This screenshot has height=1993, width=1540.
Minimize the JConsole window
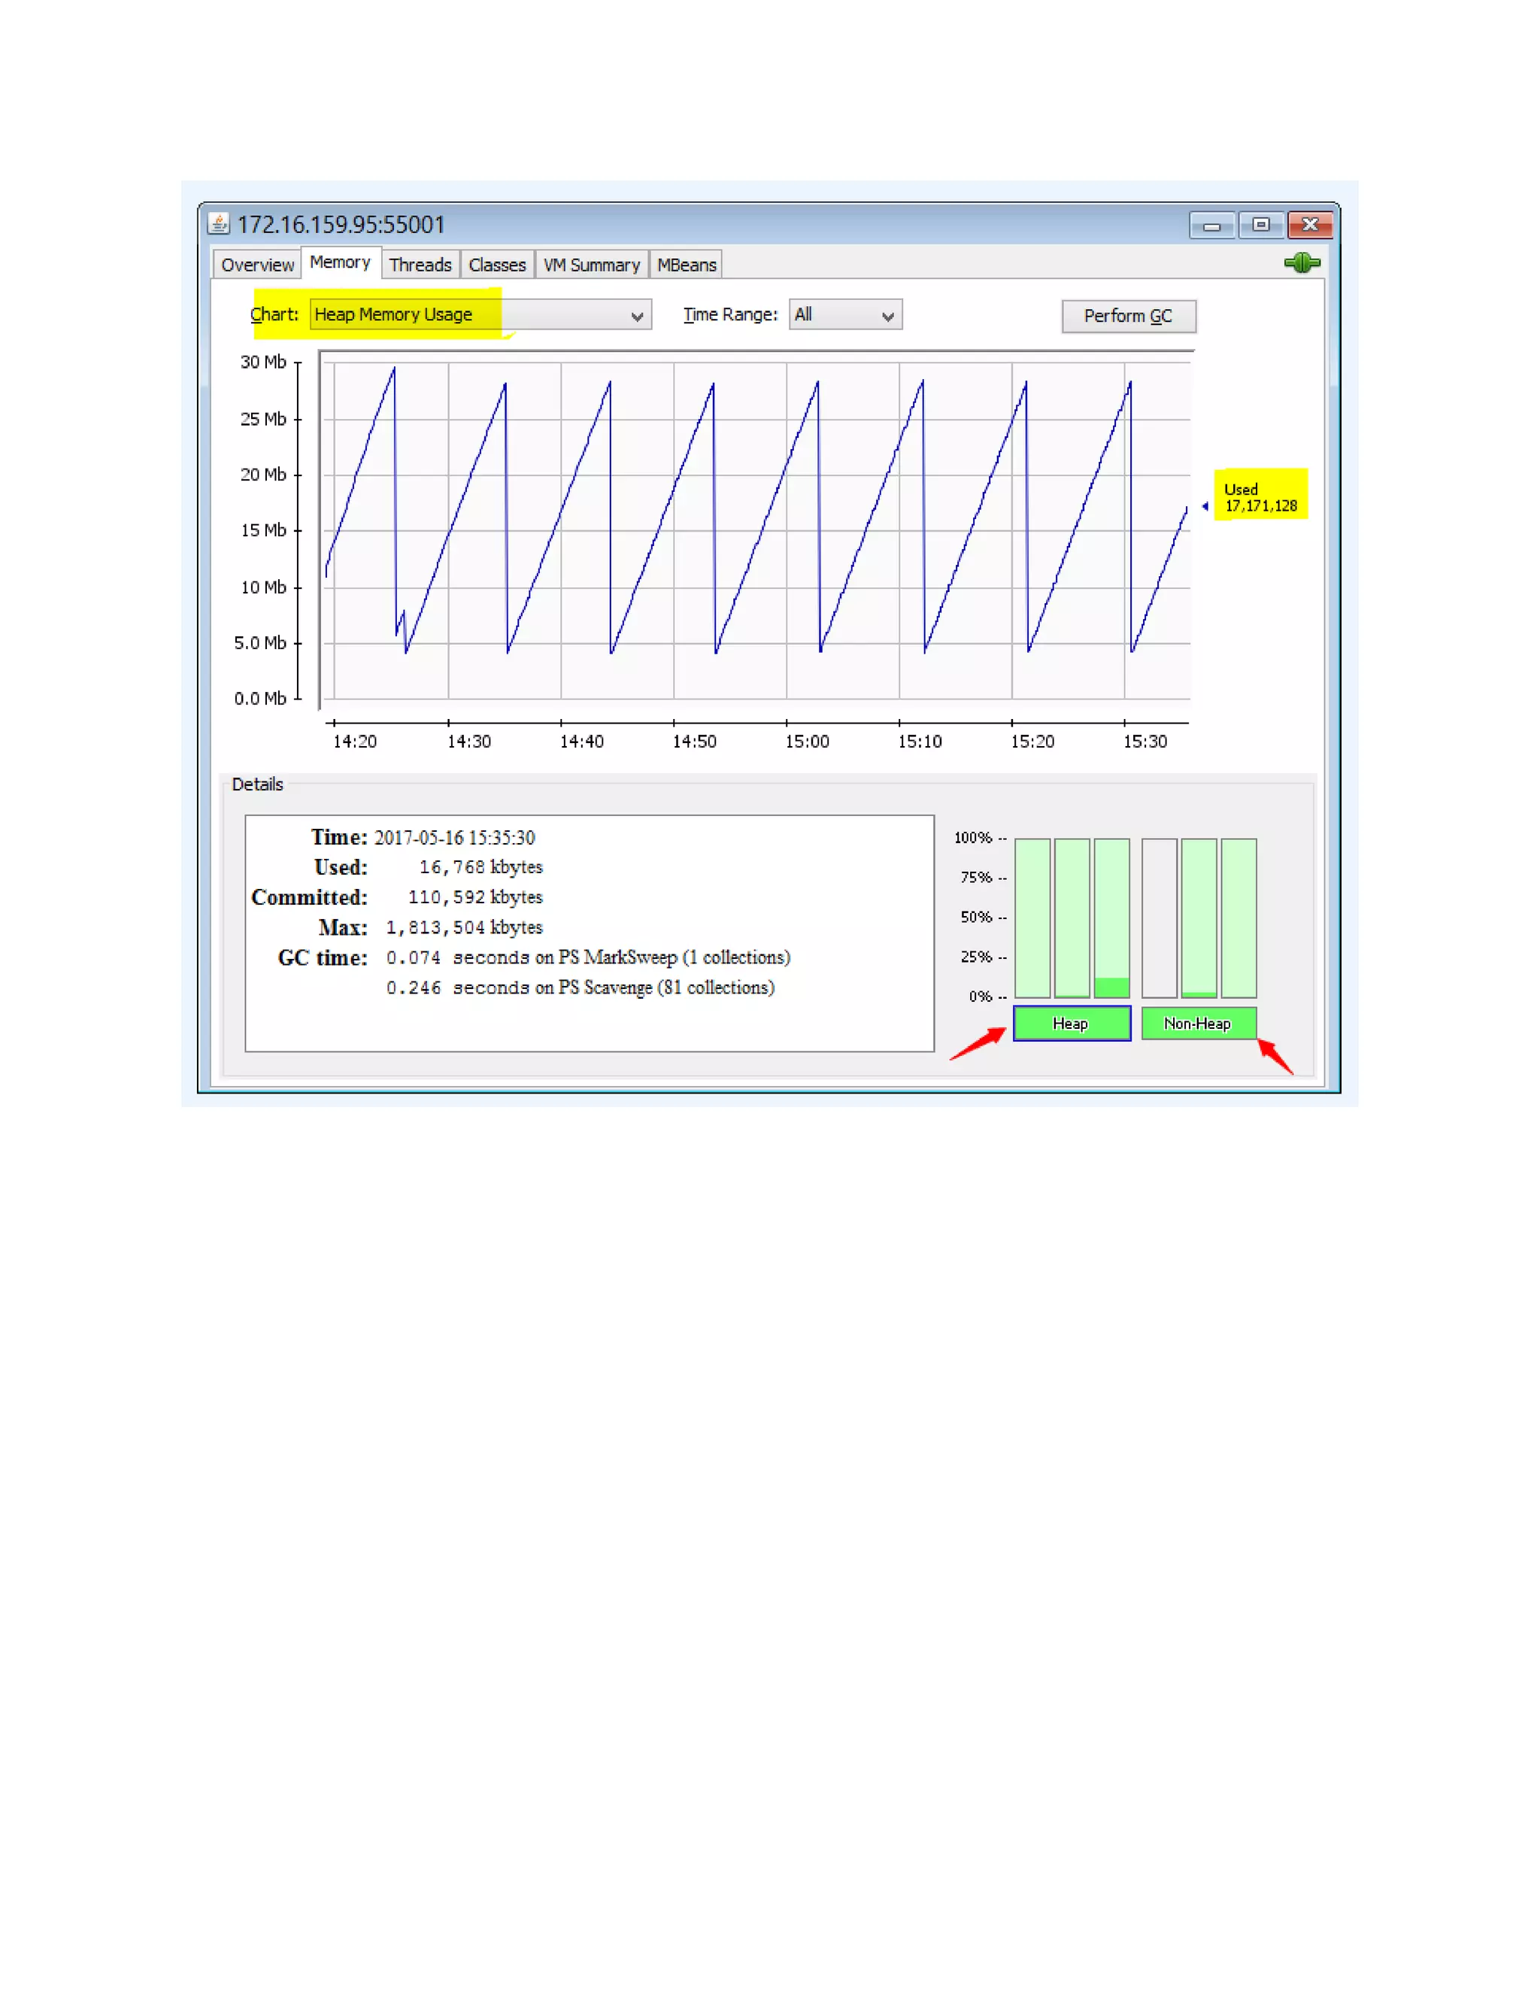tap(1211, 226)
